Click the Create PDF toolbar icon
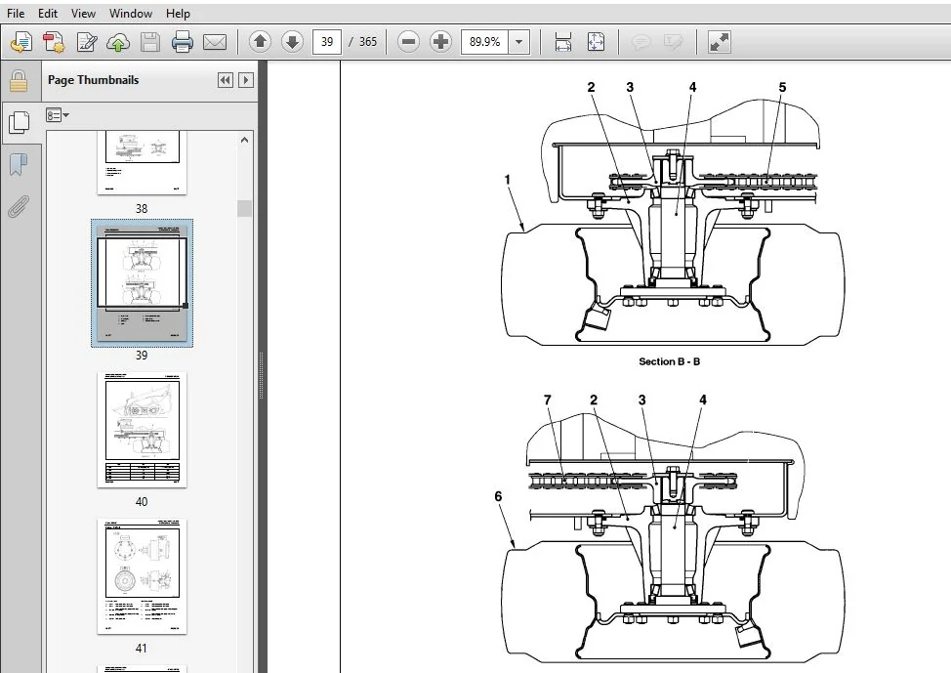This screenshot has height=673, width=951. (x=21, y=42)
